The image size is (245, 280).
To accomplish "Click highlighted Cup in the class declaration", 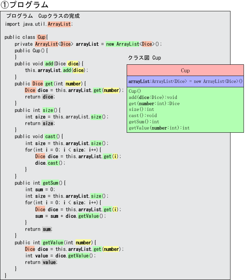I will [41, 37].
